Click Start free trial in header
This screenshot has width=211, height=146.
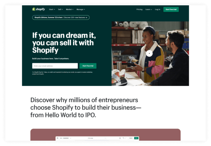(x=171, y=9)
